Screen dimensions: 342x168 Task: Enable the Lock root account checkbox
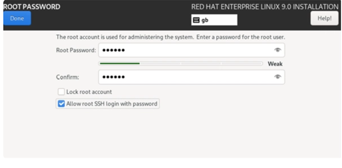tap(61, 92)
